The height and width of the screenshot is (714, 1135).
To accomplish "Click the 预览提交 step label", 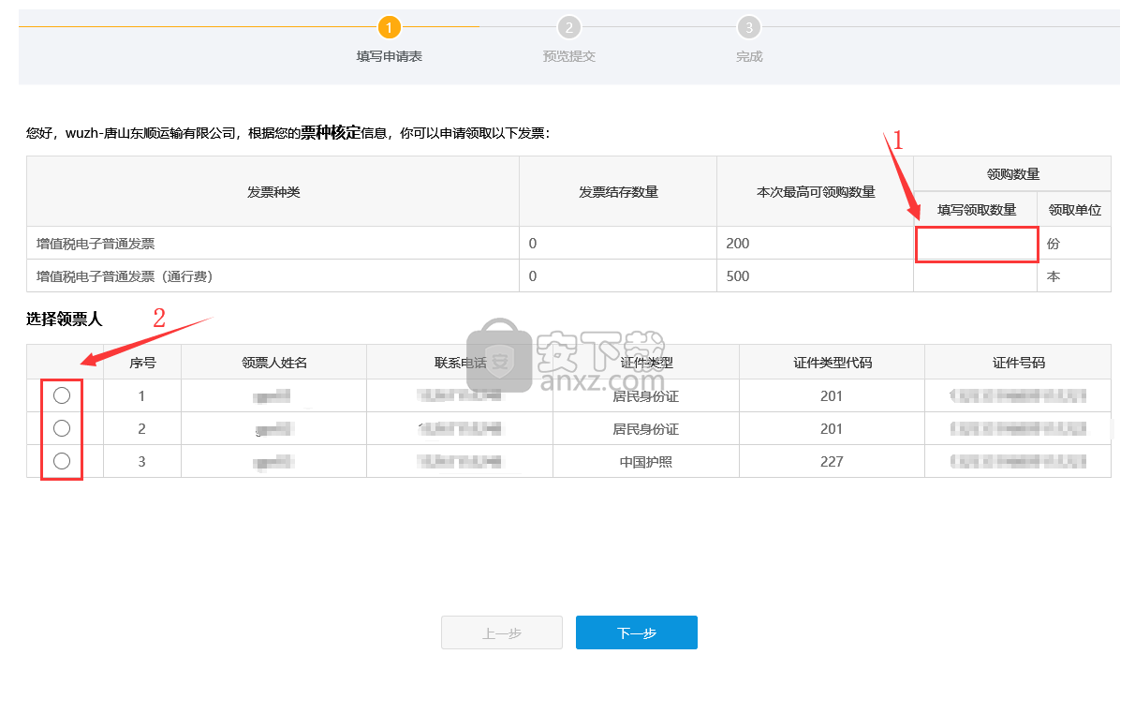I will coord(569,56).
